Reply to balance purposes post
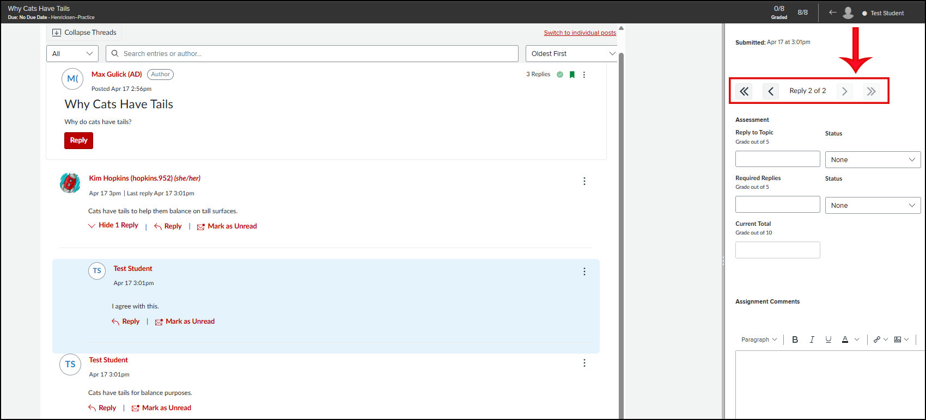 102,408
